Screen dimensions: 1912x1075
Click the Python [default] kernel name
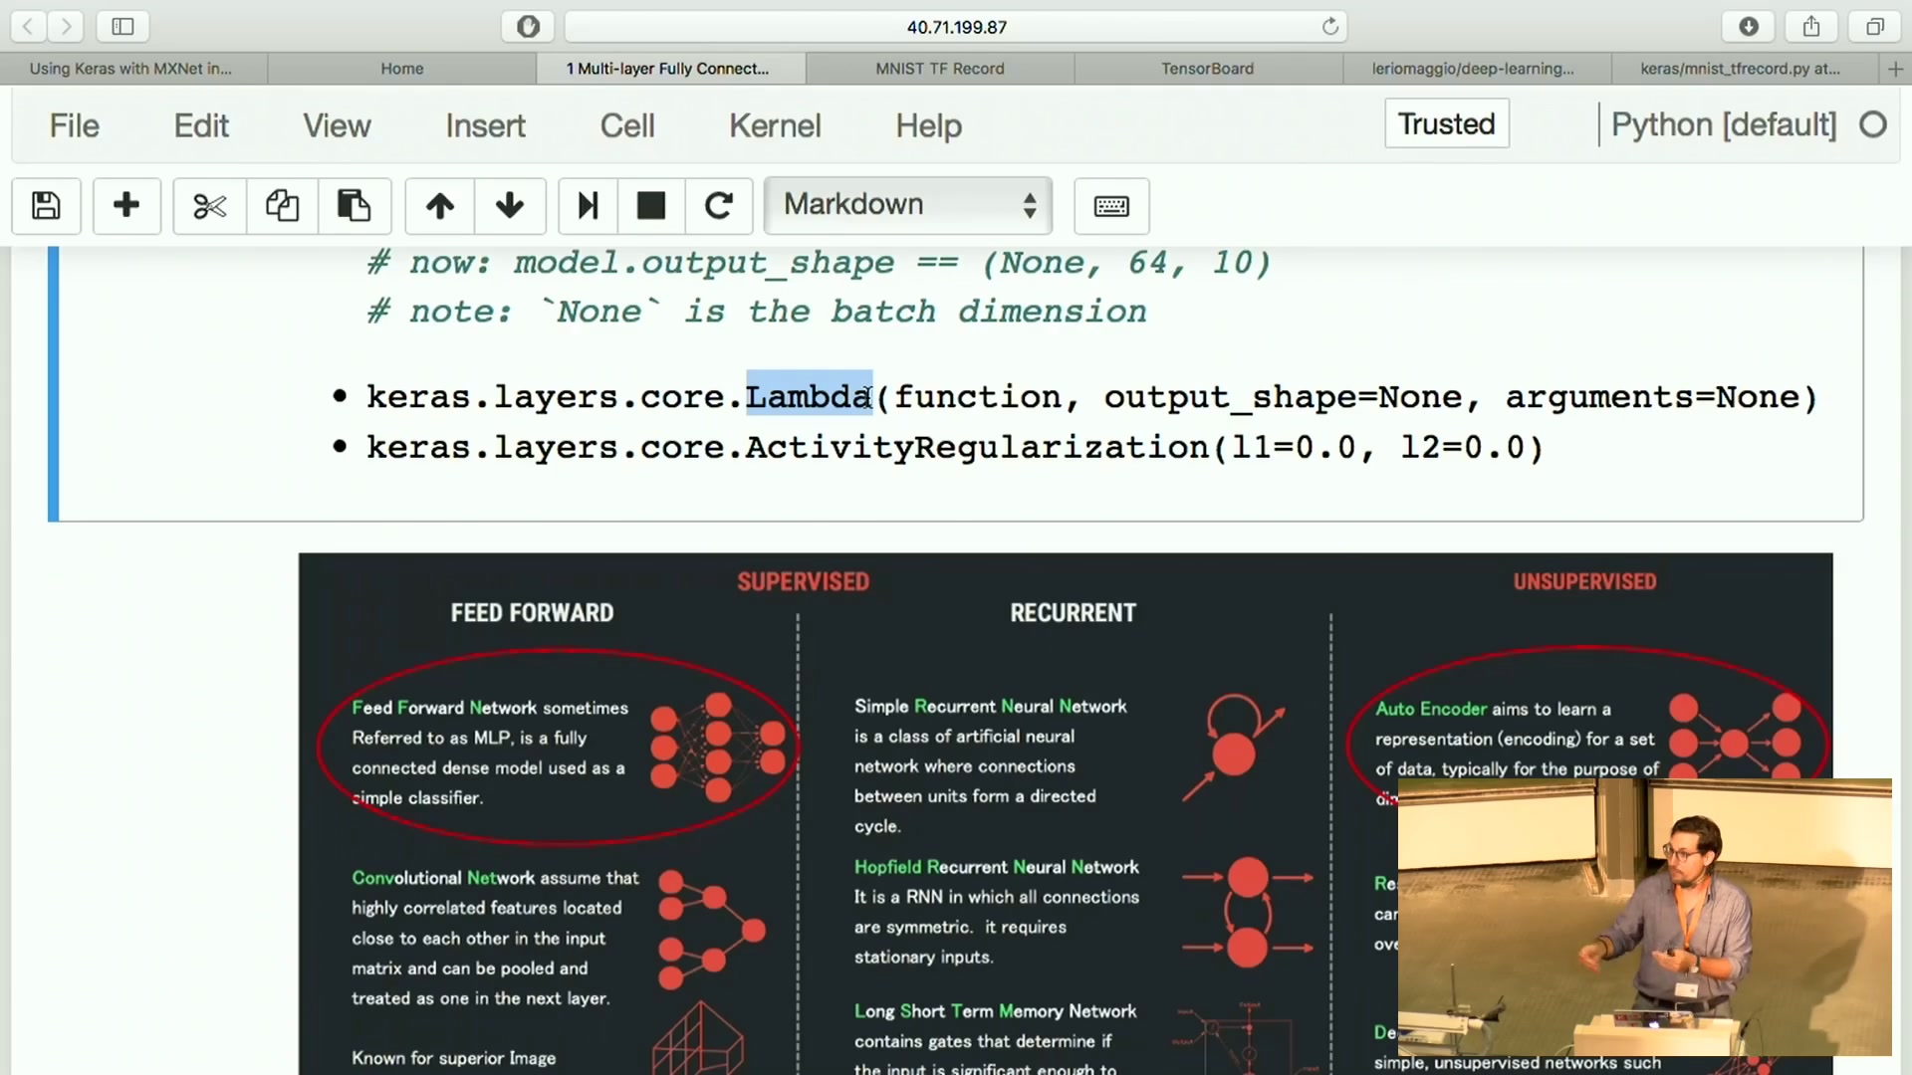pos(1724,124)
